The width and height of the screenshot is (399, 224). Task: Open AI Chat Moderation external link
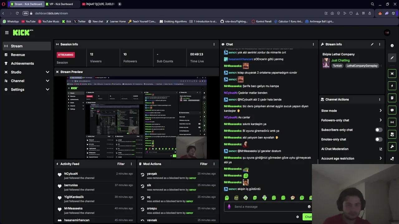381,149
